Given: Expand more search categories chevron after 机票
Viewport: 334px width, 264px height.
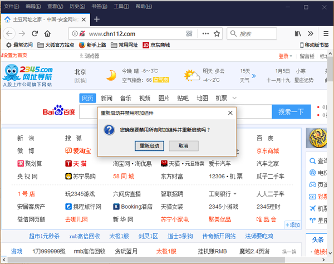Looking at the screenshot, I should [x=234, y=98].
